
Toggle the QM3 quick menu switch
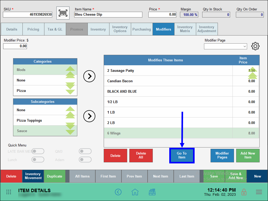tap(85, 151)
